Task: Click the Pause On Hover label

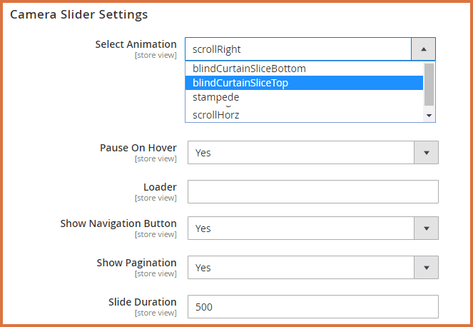Action: pyautogui.click(x=138, y=148)
